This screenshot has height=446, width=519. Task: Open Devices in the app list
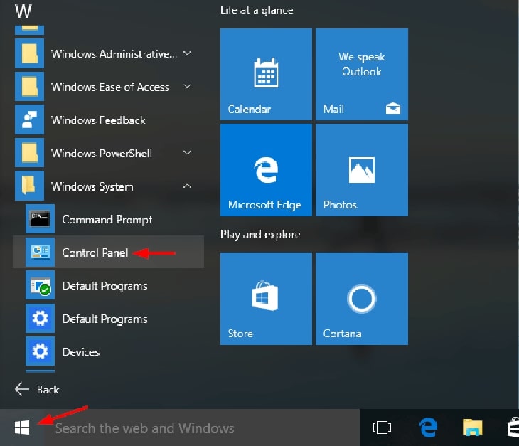tap(81, 351)
